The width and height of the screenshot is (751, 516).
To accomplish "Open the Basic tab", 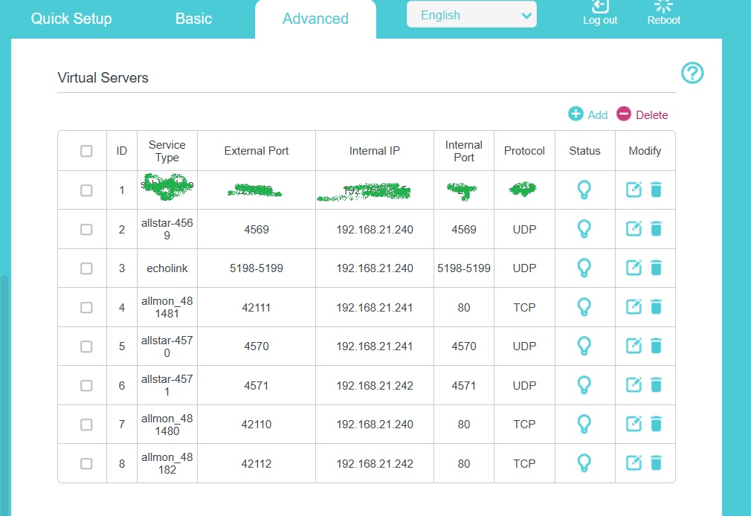I will pos(193,19).
